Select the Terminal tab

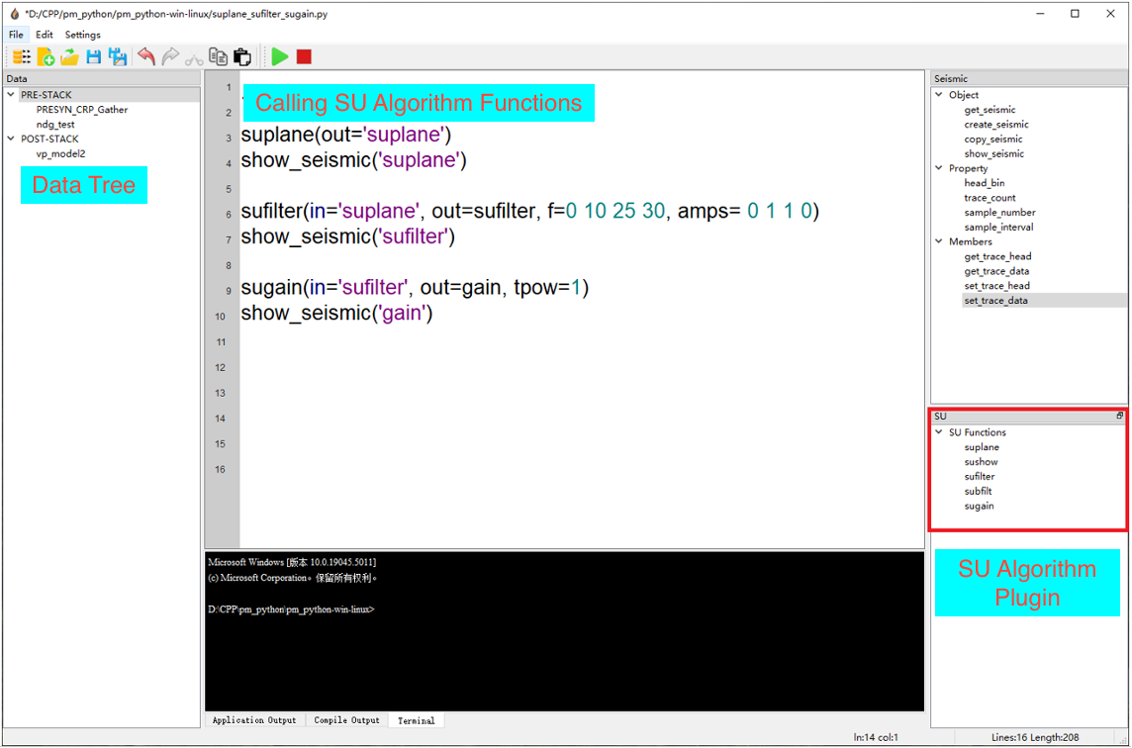(x=417, y=720)
